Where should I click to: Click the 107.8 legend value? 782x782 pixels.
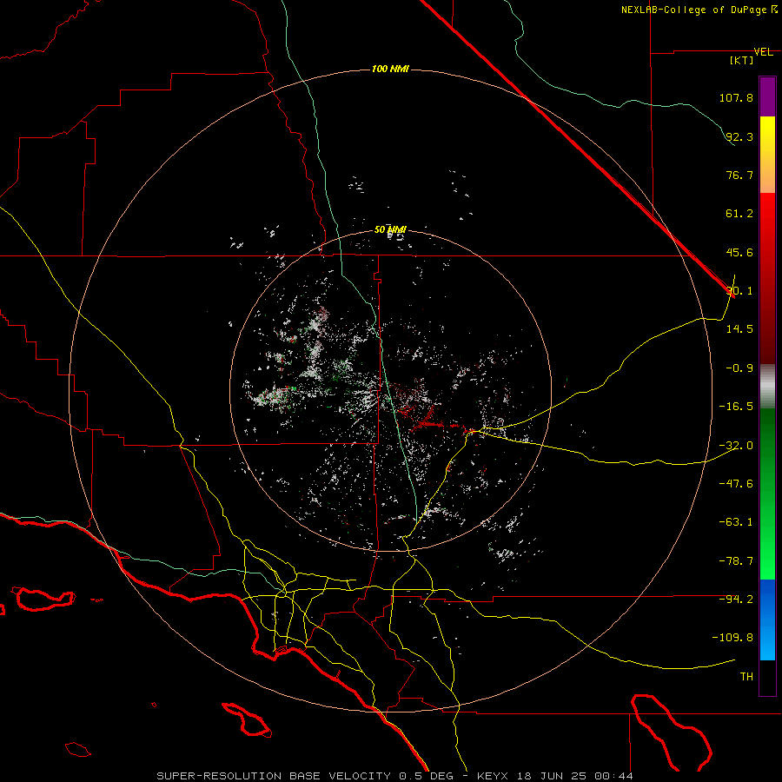pyautogui.click(x=736, y=97)
